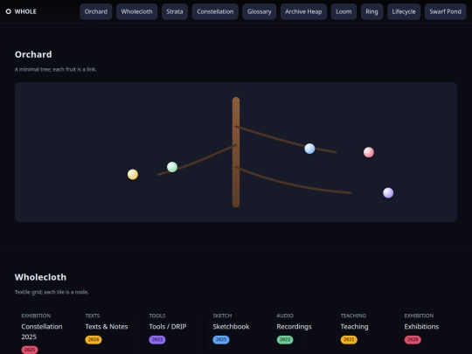Click the green 2022 badge under Recordings
This screenshot has height=354, width=472.
point(285,339)
